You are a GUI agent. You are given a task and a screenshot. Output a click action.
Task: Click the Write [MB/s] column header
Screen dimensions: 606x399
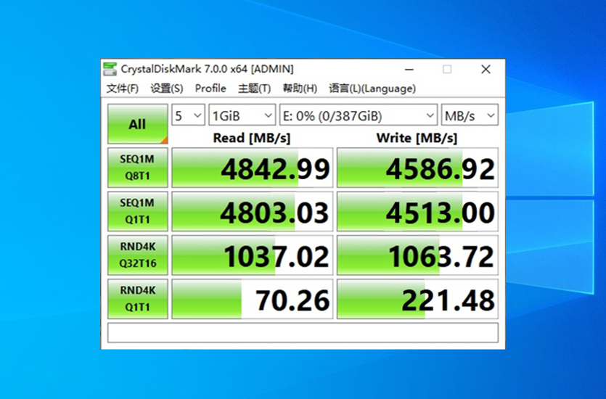[x=417, y=138]
